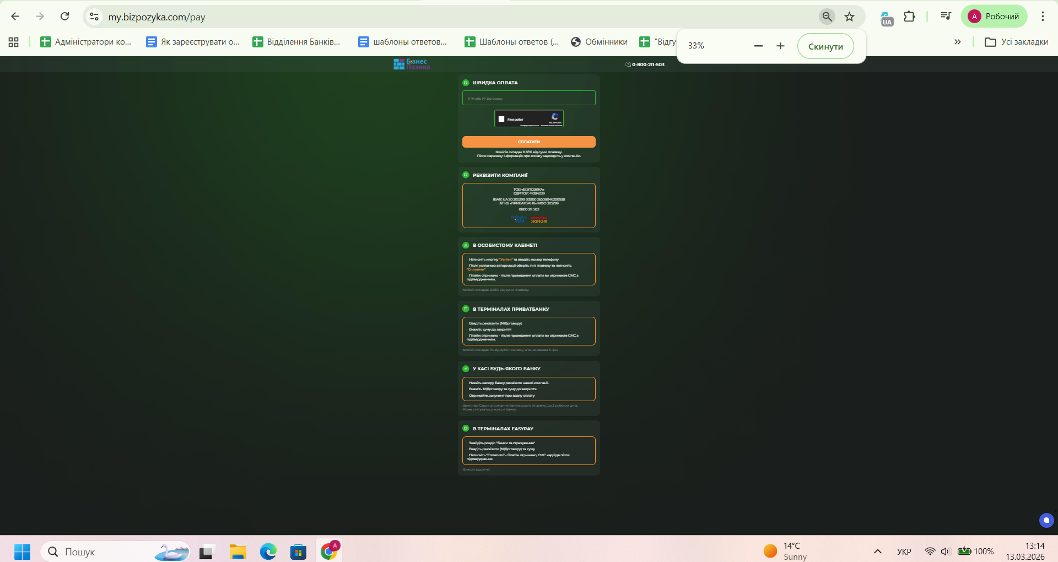1058x562 pixels.
Task: Open the Шаблоны ответов (... sheets bookmark
Action: (x=512, y=42)
